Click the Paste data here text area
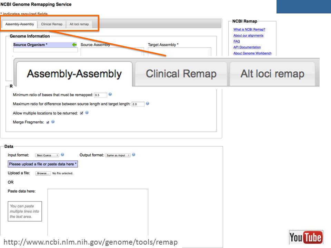The width and height of the screenshot is (331, 248). tap(98, 212)
